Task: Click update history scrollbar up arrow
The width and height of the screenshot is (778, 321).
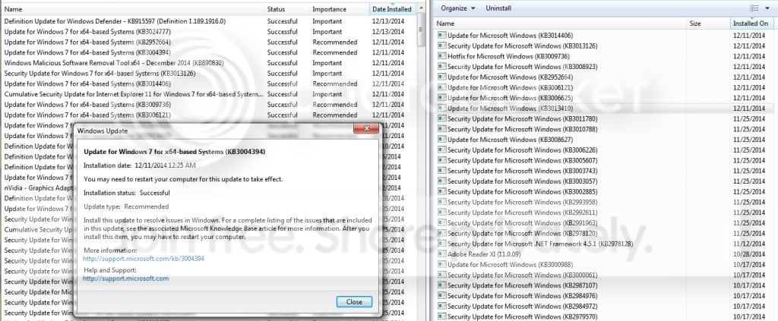Action: [x=421, y=8]
